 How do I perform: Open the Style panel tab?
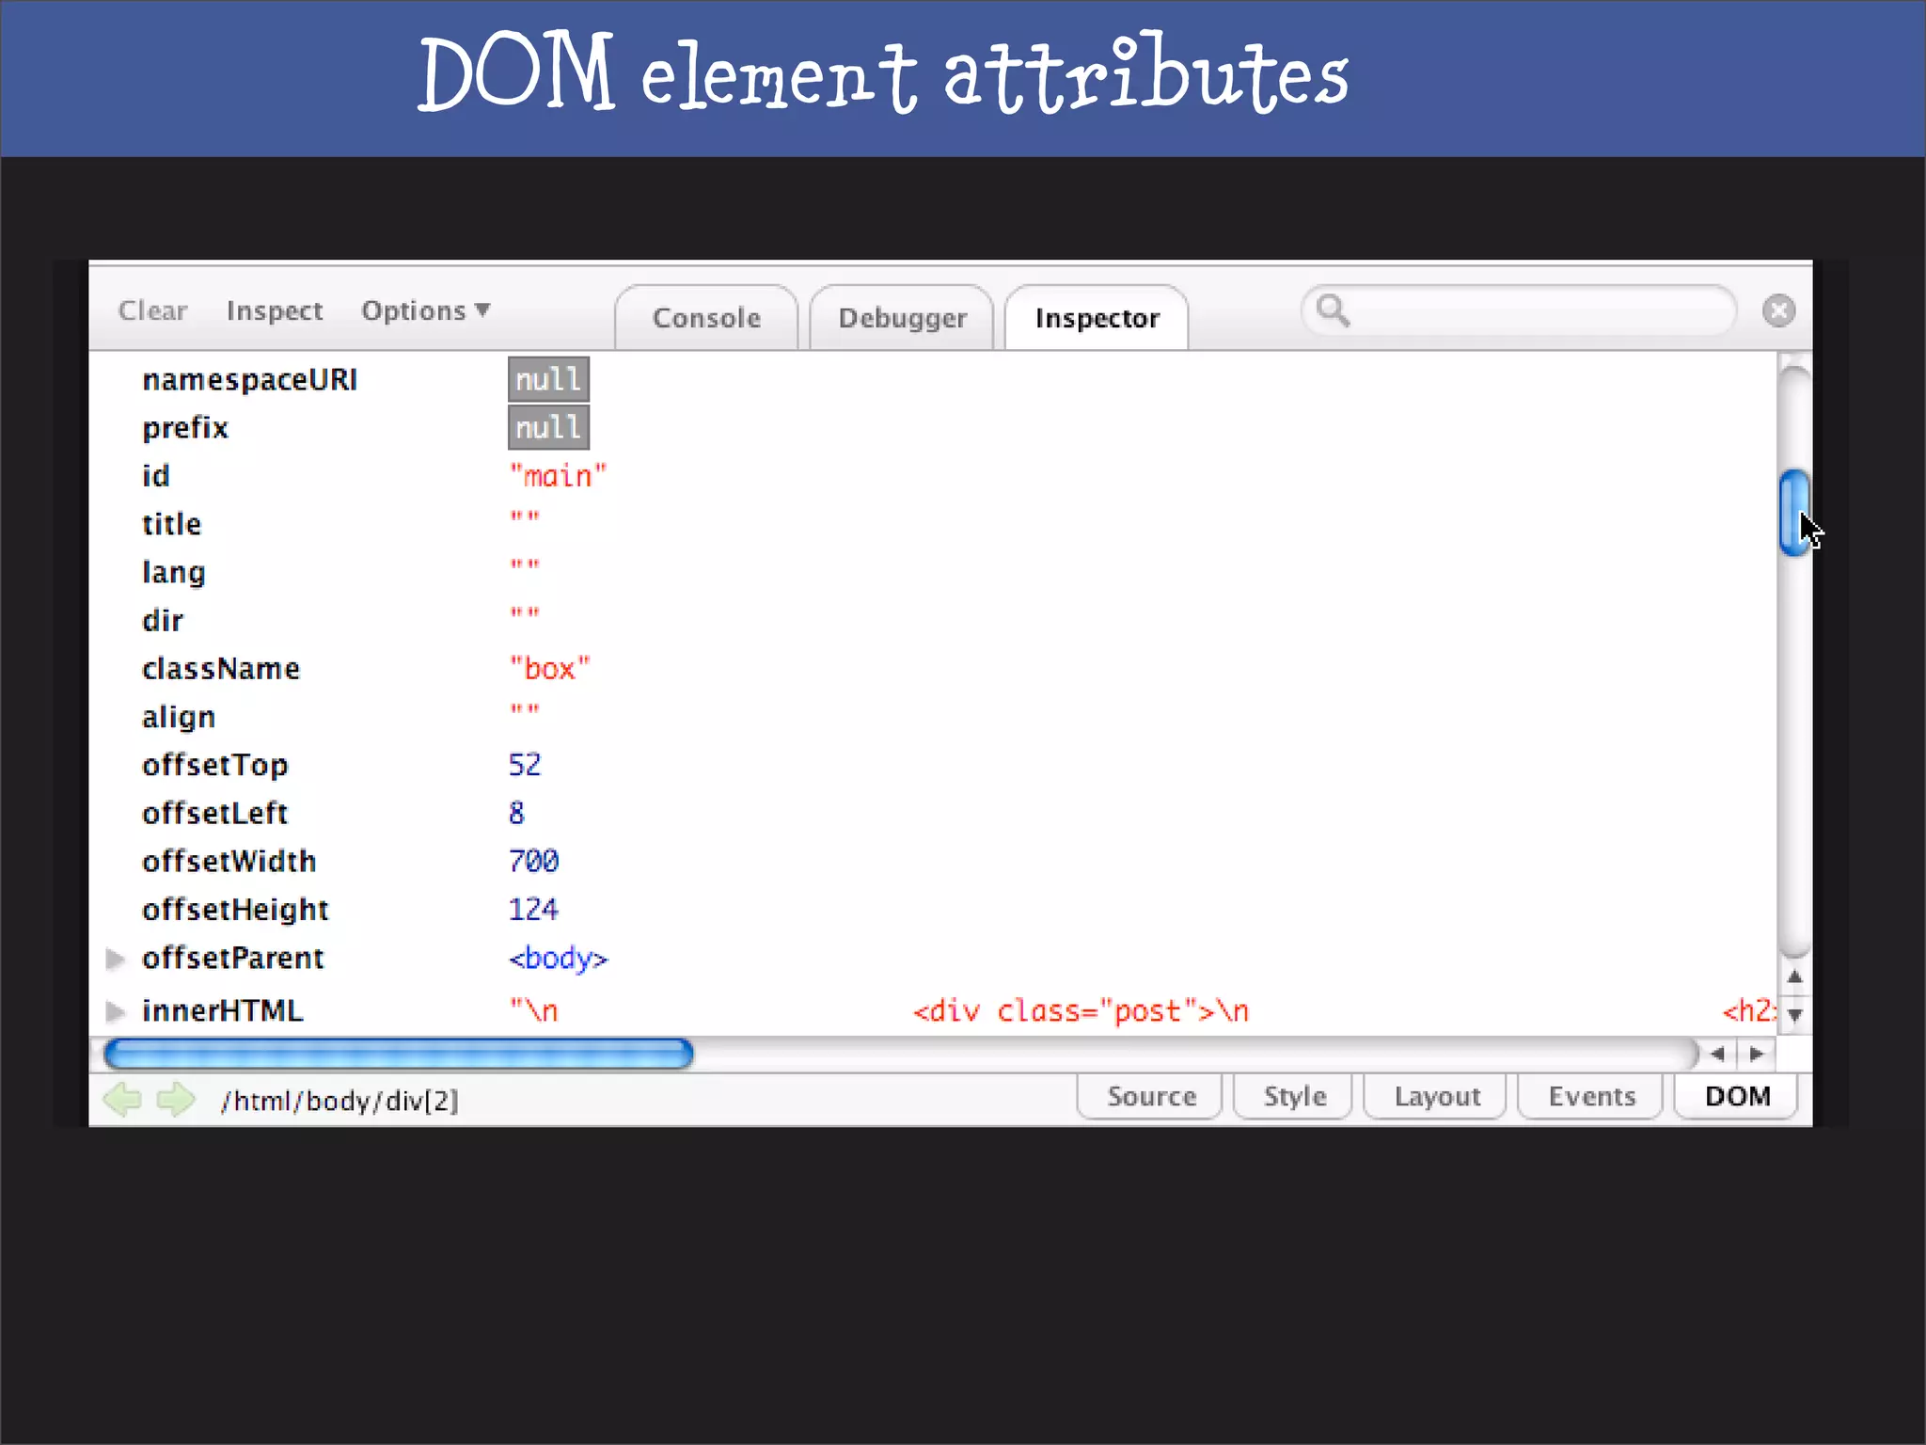tap(1294, 1096)
